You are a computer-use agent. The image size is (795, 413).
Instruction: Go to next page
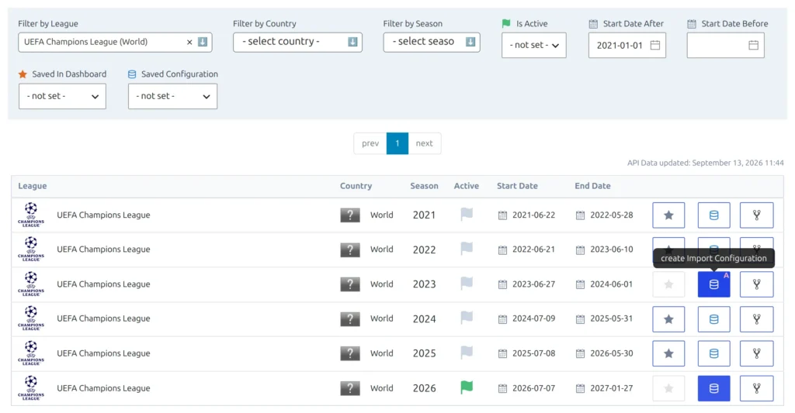[425, 143]
